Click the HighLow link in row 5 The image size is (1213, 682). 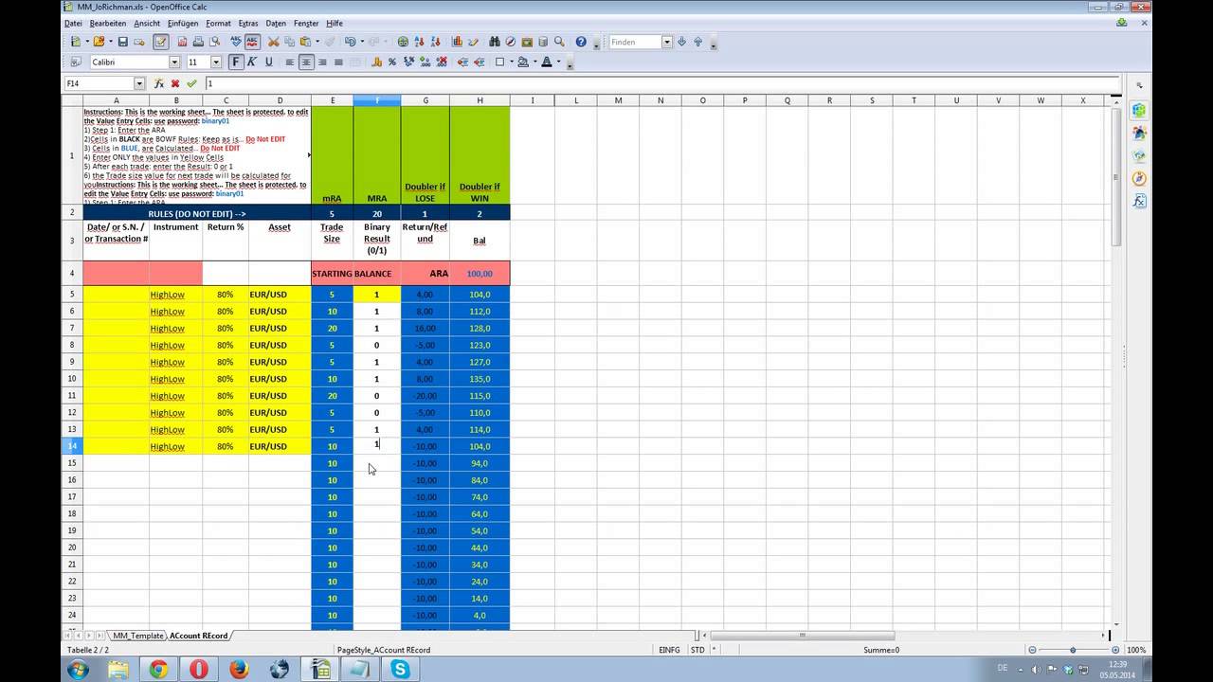[x=167, y=295]
